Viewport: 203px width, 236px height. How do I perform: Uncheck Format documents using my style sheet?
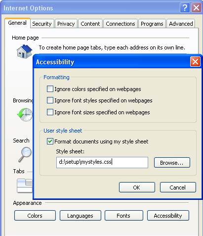pos(50,142)
